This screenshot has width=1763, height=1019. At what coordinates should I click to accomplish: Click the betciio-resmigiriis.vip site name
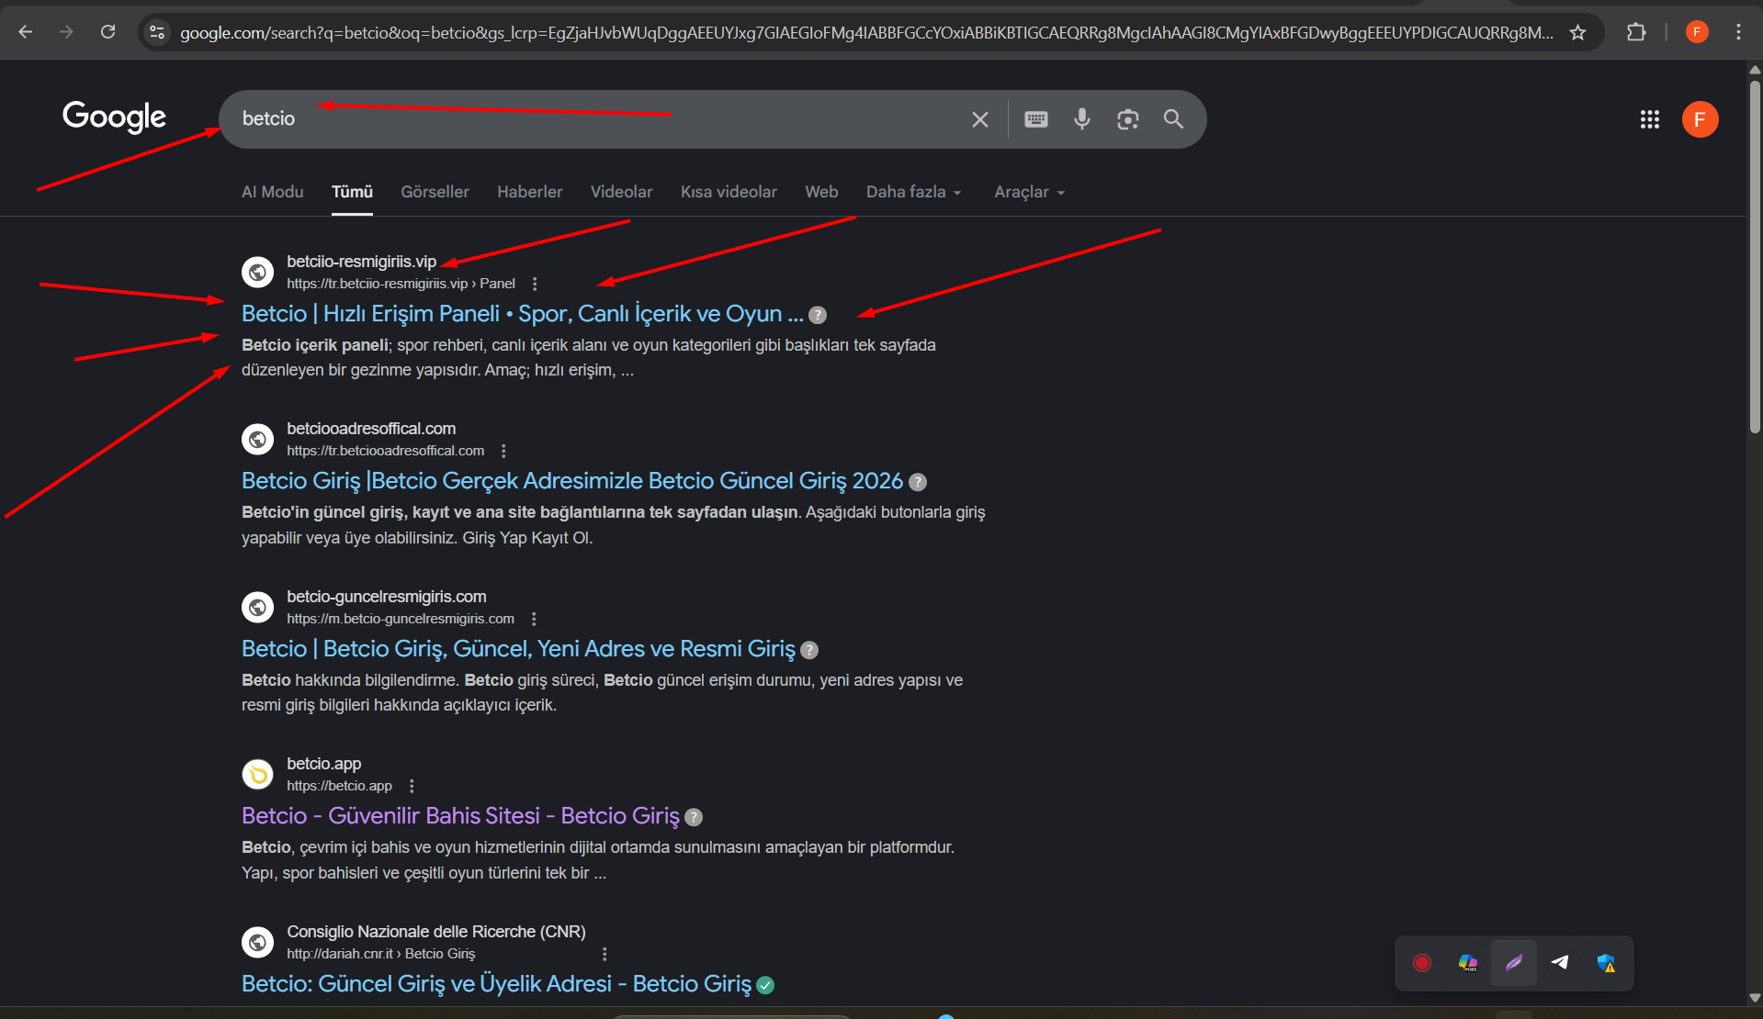point(361,262)
